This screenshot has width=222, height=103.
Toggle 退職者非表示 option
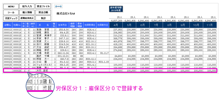click(27, 18)
